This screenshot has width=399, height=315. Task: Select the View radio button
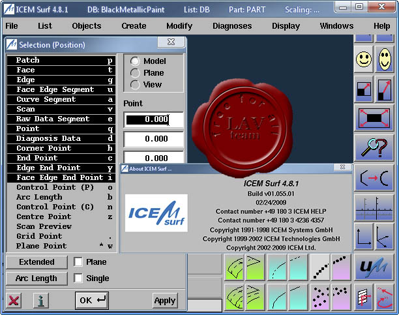click(x=135, y=85)
